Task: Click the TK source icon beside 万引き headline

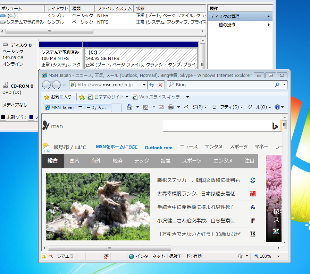Action: click(252, 234)
